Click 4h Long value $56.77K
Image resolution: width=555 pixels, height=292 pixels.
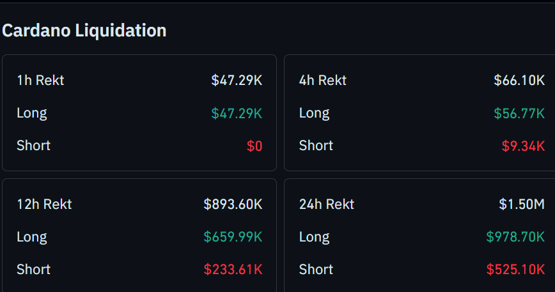[519, 113]
